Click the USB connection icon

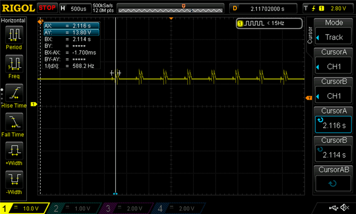(333, 207)
